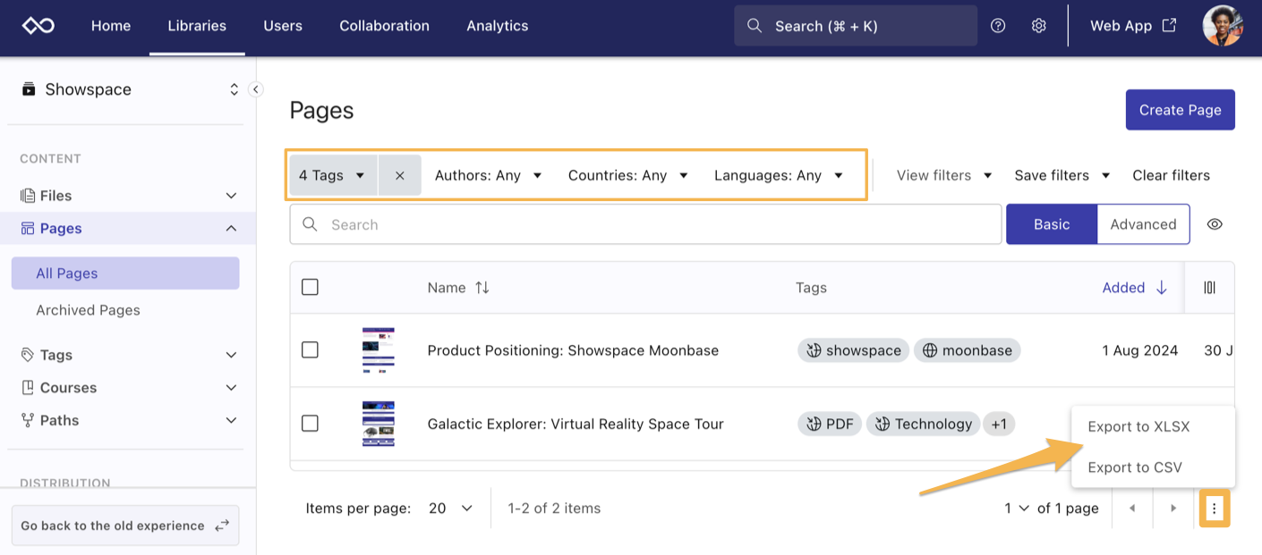Expand the Items per page dropdown

tap(450, 509)
